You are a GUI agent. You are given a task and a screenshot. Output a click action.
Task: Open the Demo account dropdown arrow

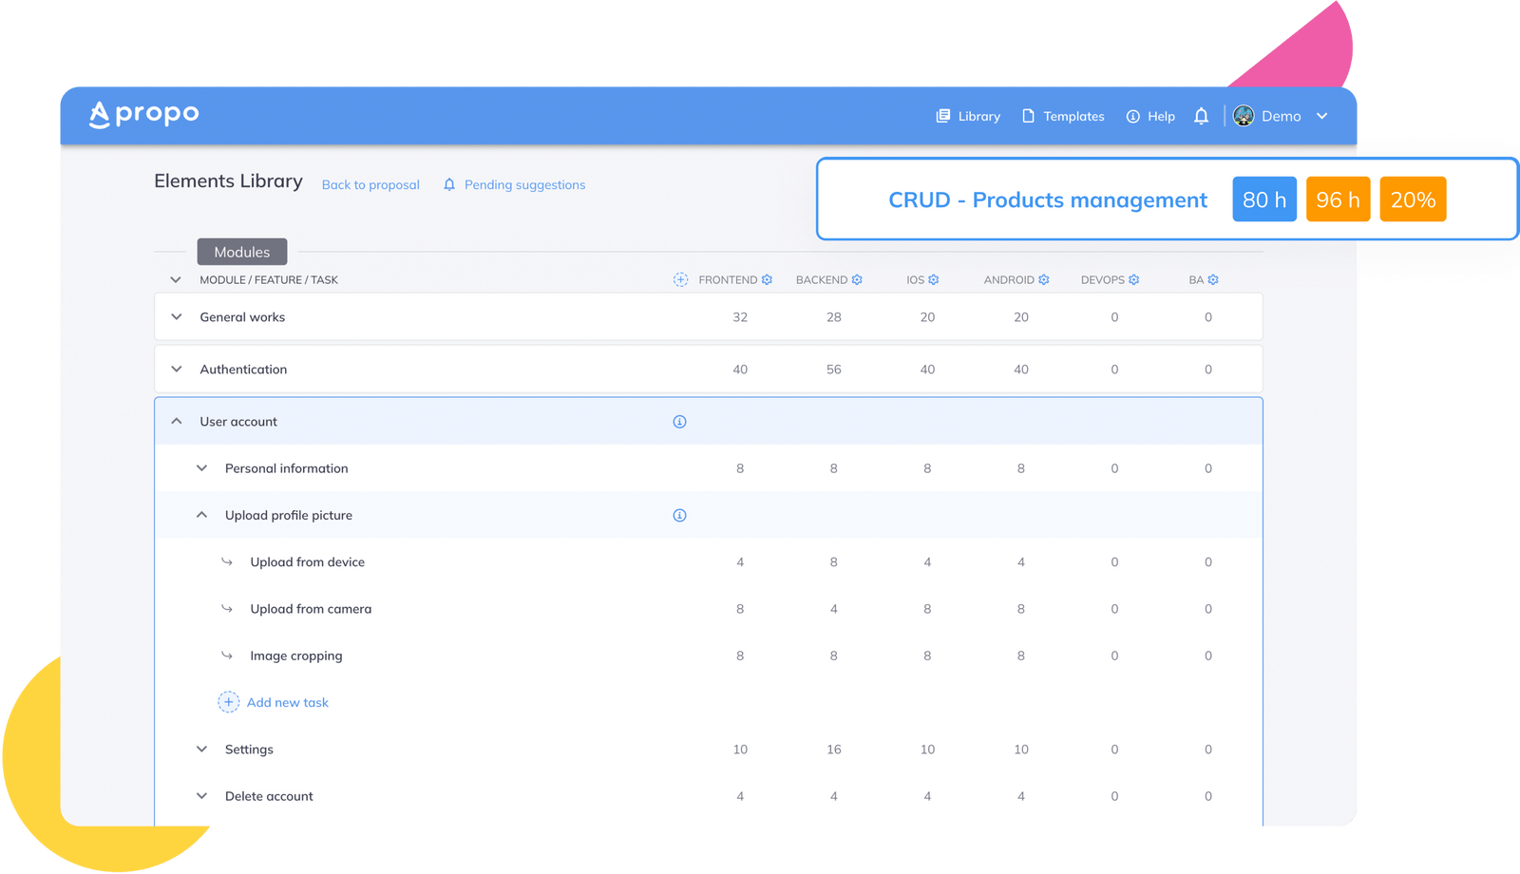click(1321, 116)
